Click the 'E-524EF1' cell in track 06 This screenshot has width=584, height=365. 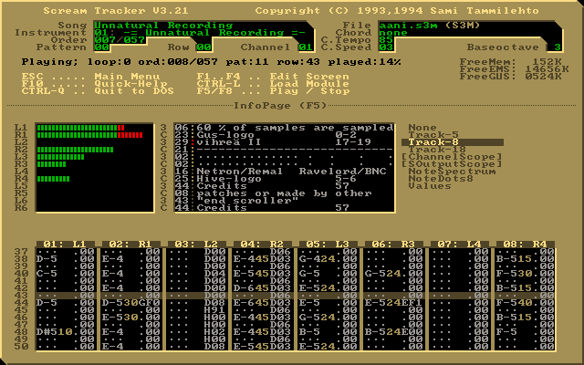tap(393, 303)
